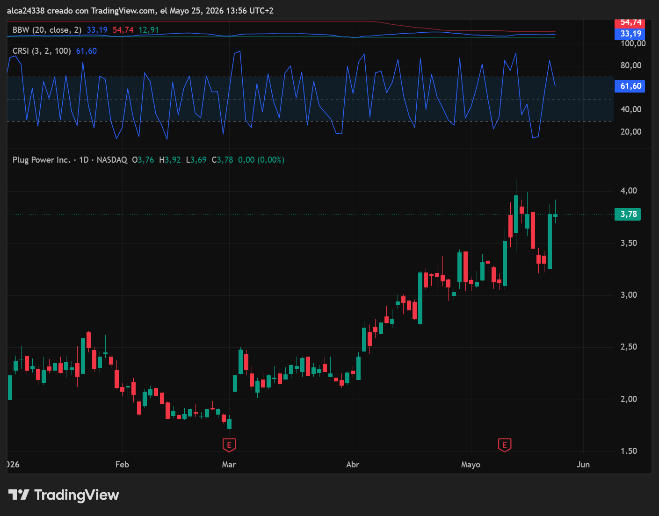The image size is (659, 516).
Task: Select the "CRSI (3, 2, 100)" indicator label
Action: click(42, 51)
